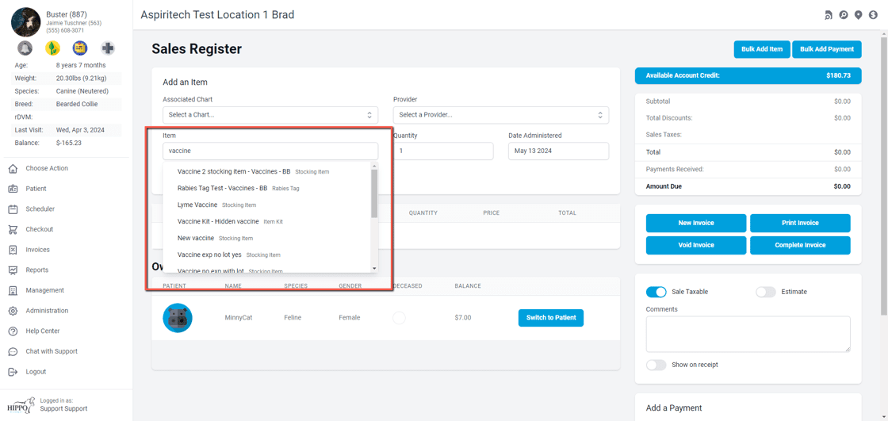This screenshot has width=888, height=421.
Task: Click the Void Invoice button
Action: tap(696, 245)
